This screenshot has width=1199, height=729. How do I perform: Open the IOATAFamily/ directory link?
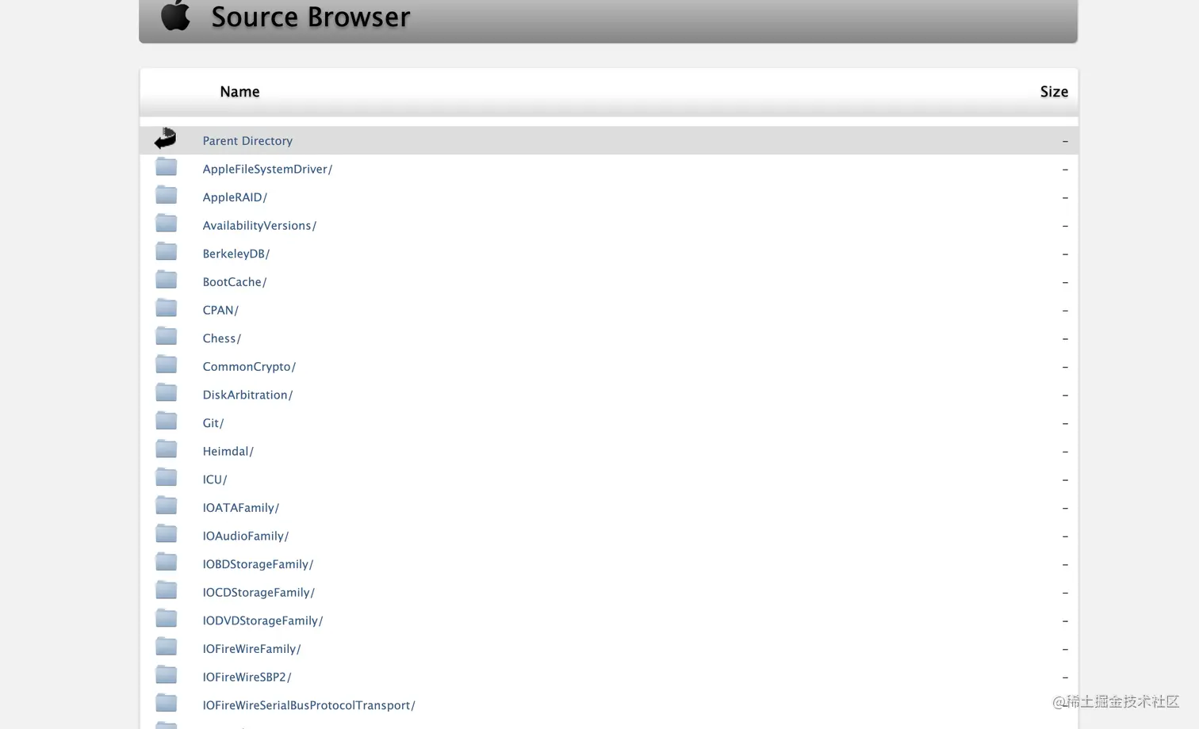pyautogui.click(x=241, y=508)
